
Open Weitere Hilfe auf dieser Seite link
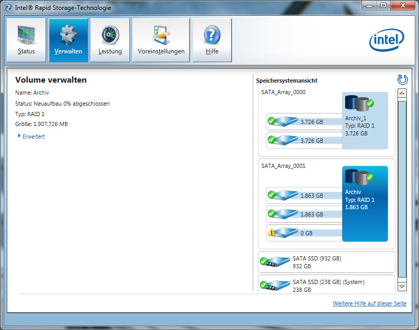pos(370,303)
